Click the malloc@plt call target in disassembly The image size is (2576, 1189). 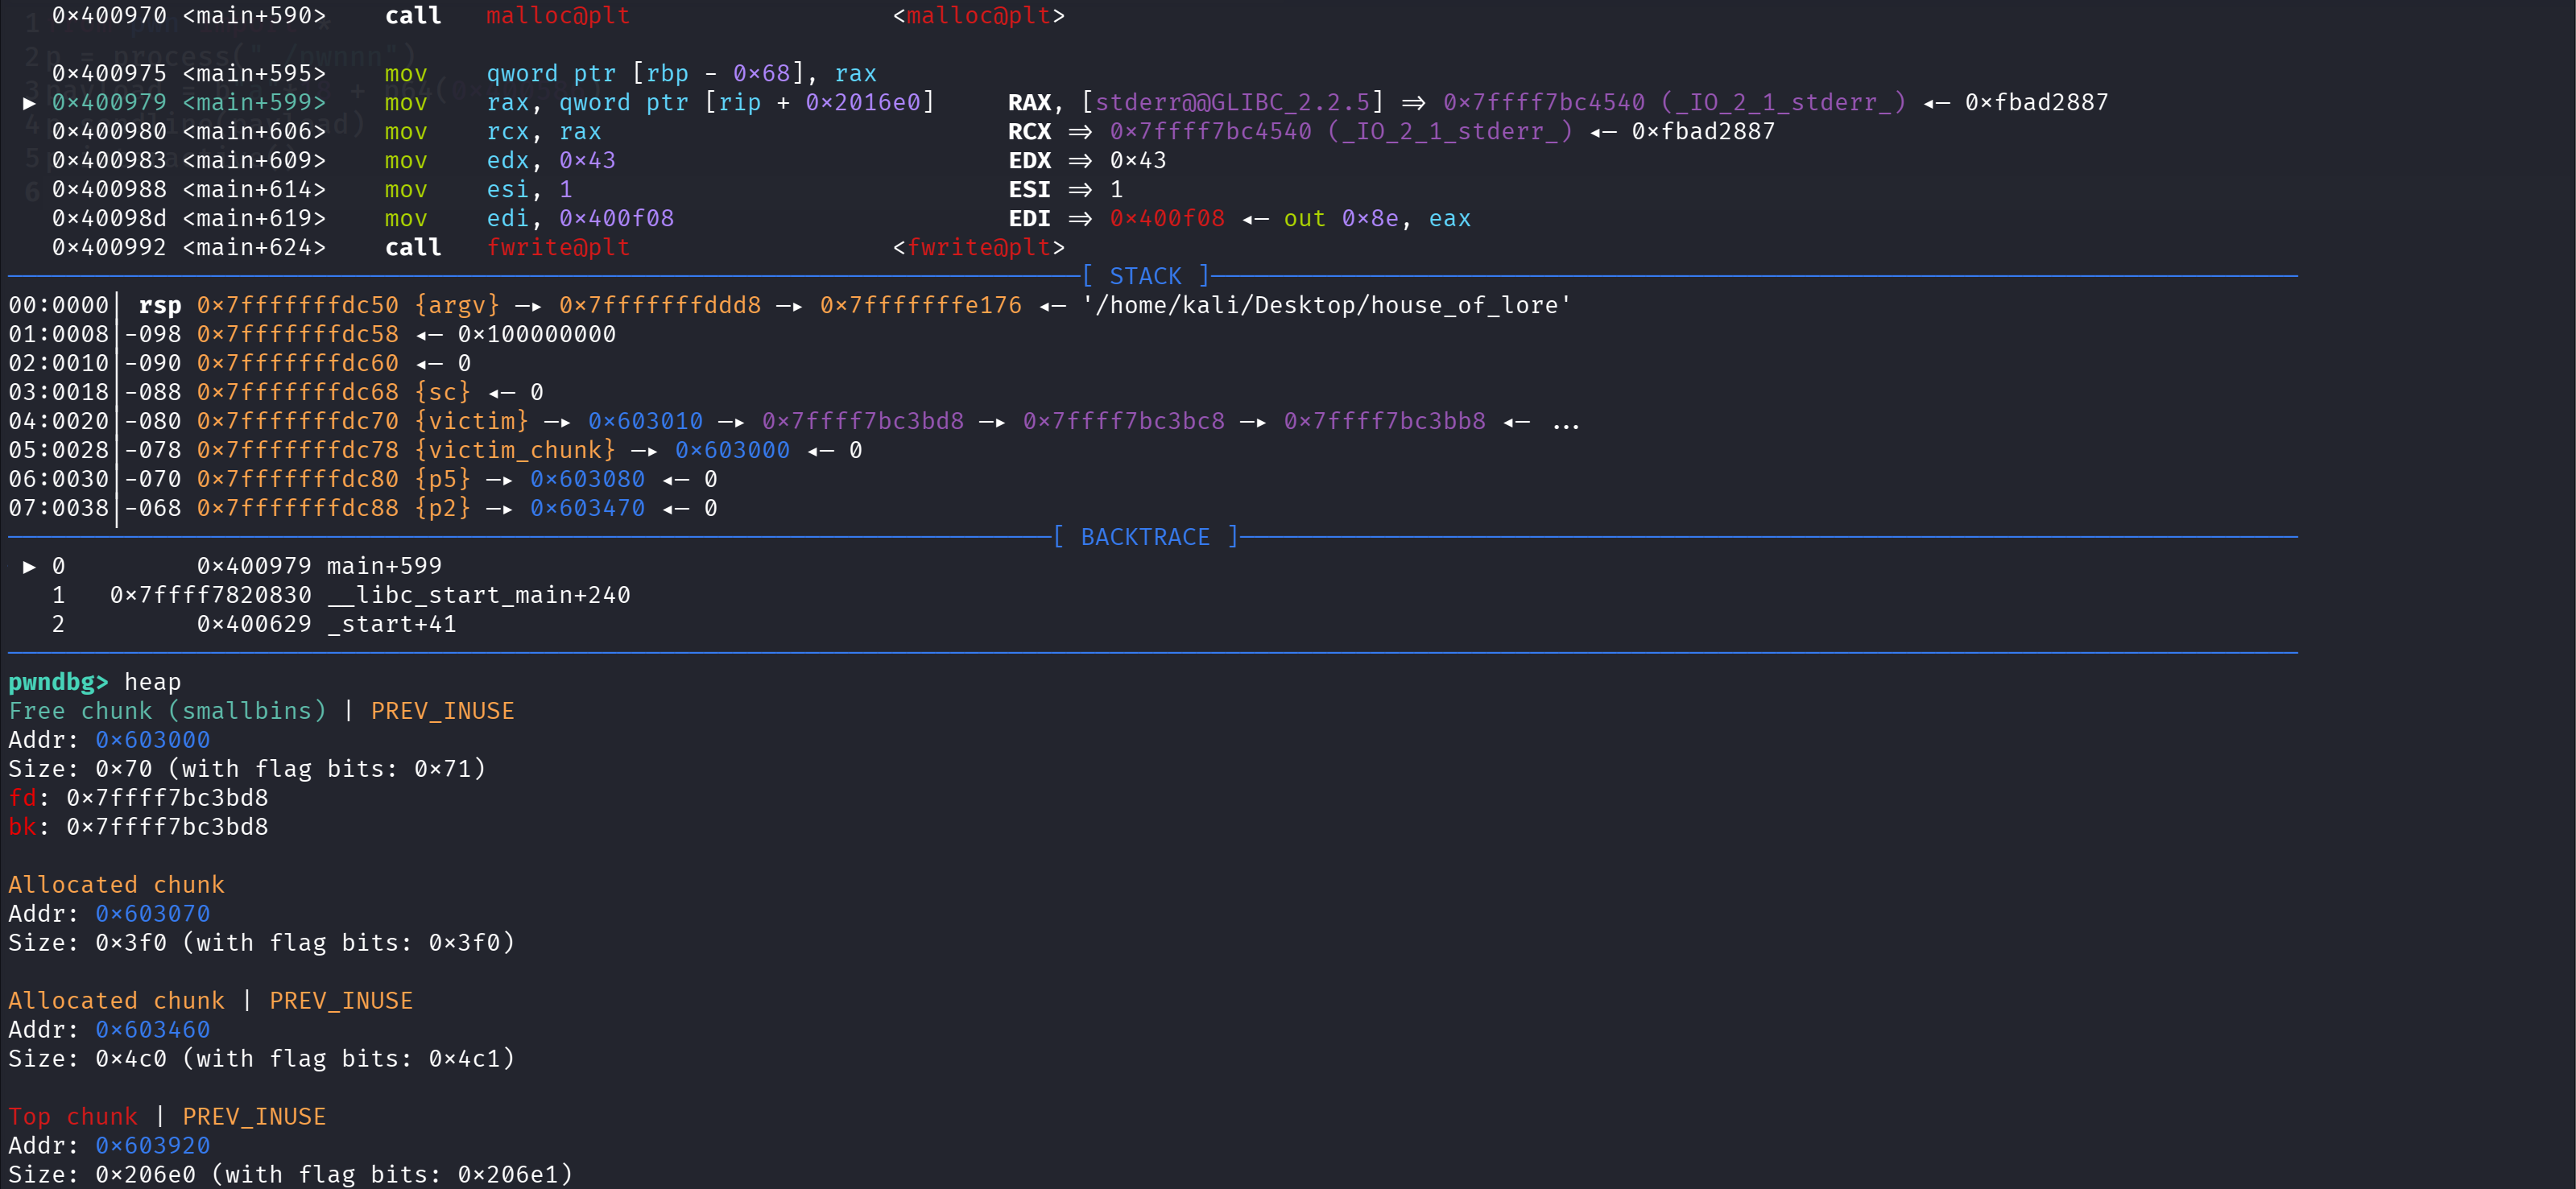coord(558,16)
